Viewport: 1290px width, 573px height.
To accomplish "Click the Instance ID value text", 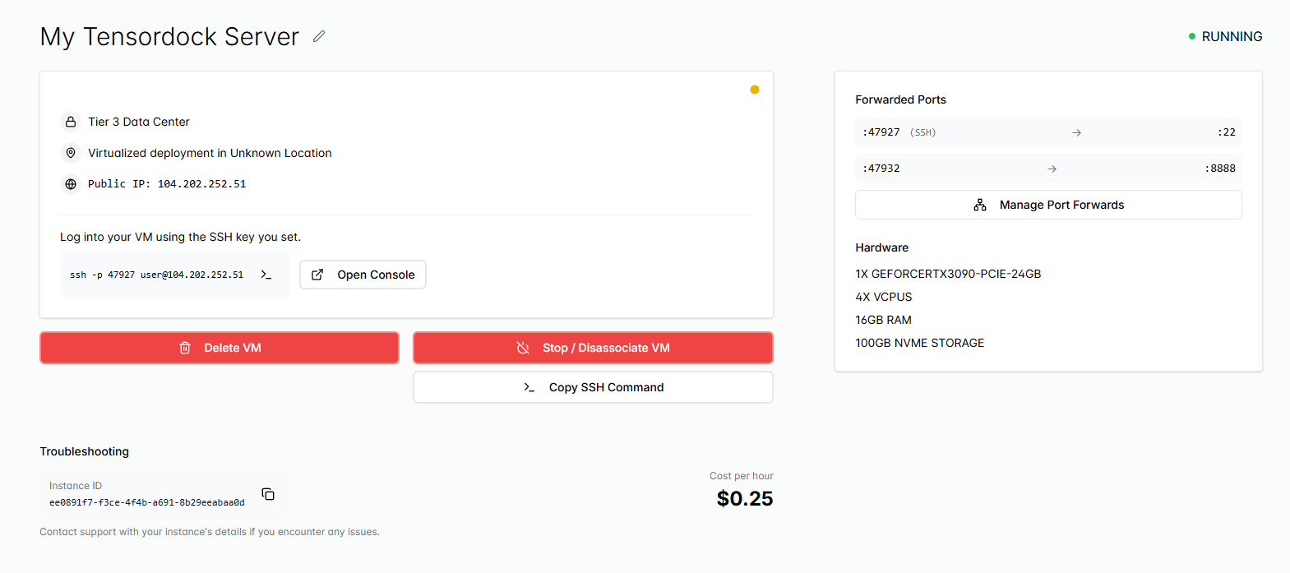I will tap(146, 502).
